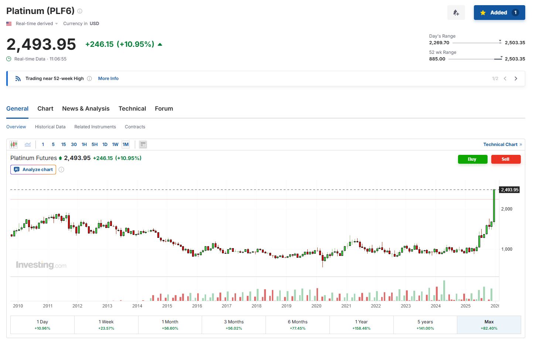
Task: Select the 5-minute chart interval
Action: coord(53,145)
